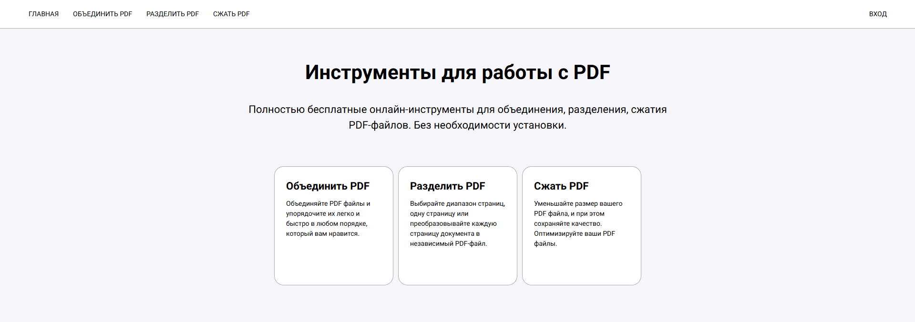
Task: Go to ОБЪЕДИНИТЬ PDF in the top menu
Action: pos(103,14)
